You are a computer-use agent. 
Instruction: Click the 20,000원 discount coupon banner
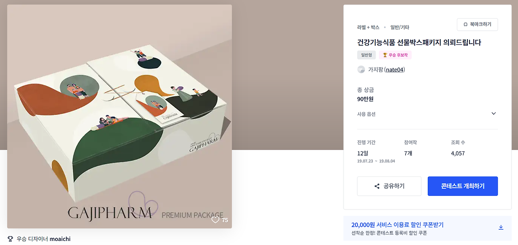(427, 228)
